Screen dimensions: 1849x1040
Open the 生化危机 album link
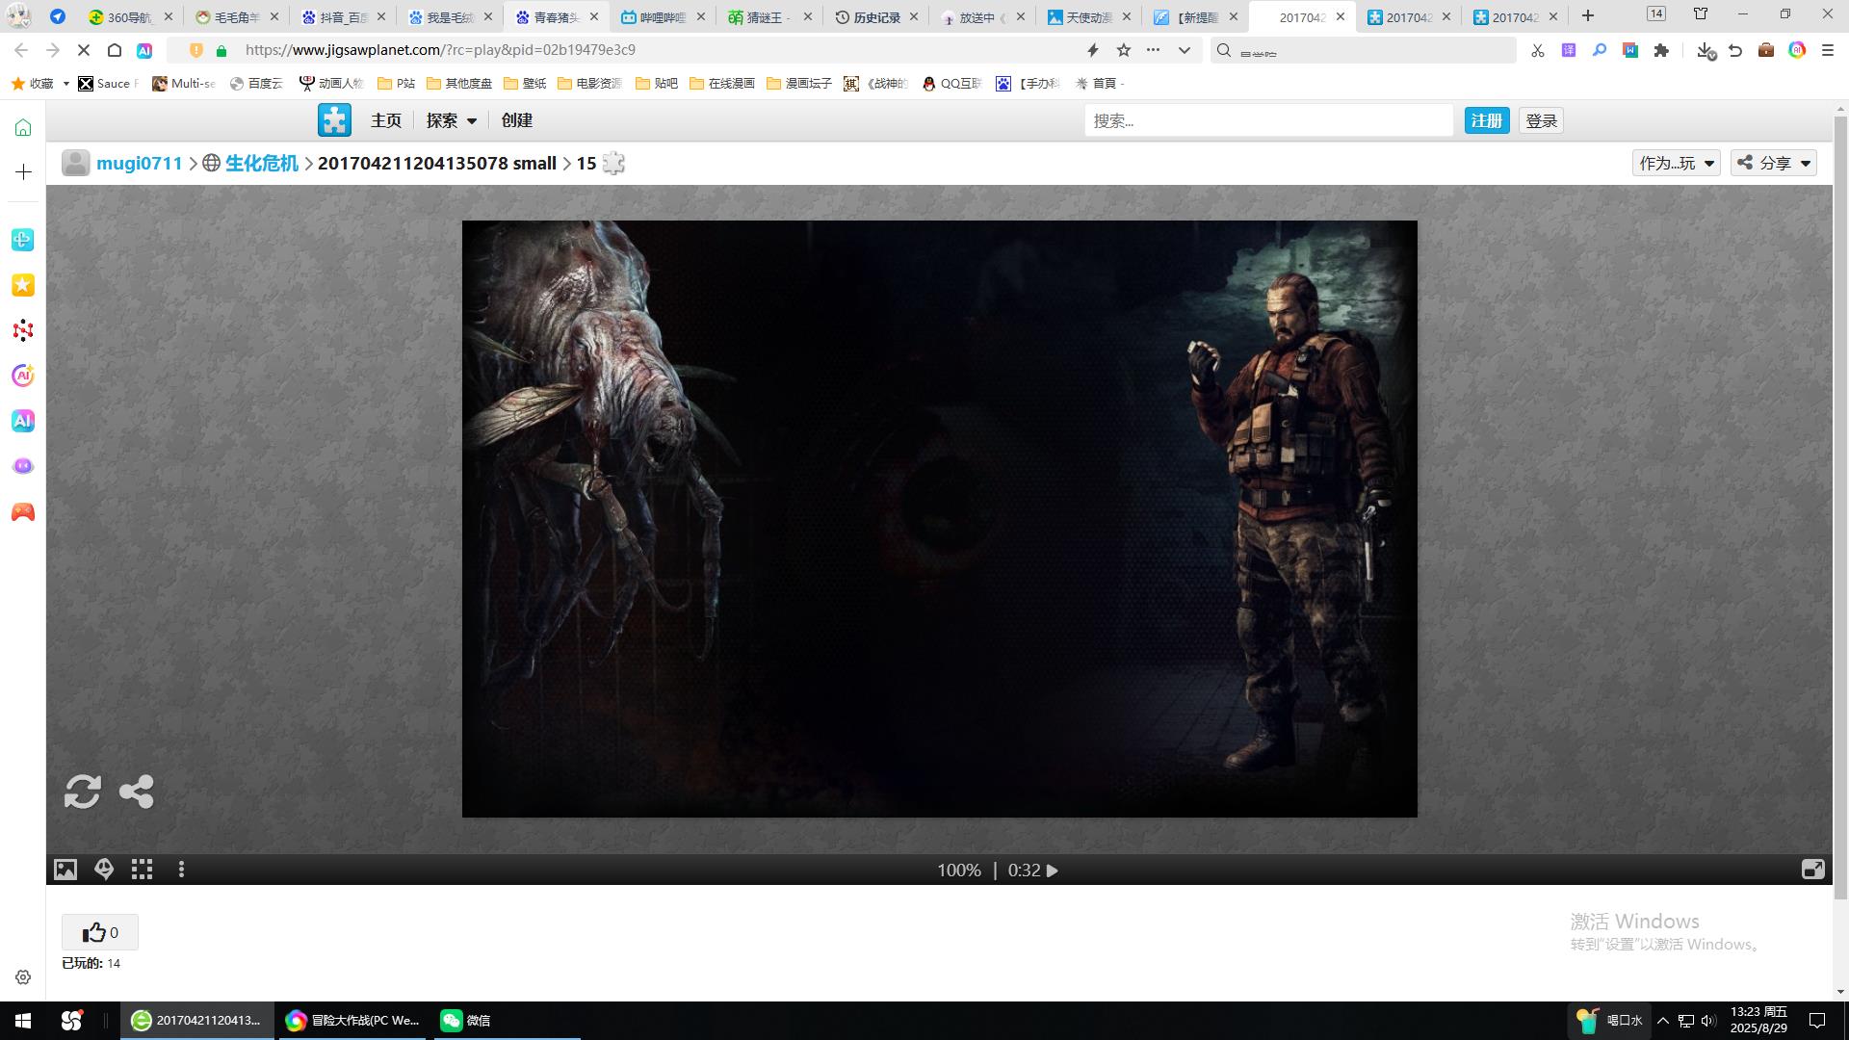click(x=261, y=163)
